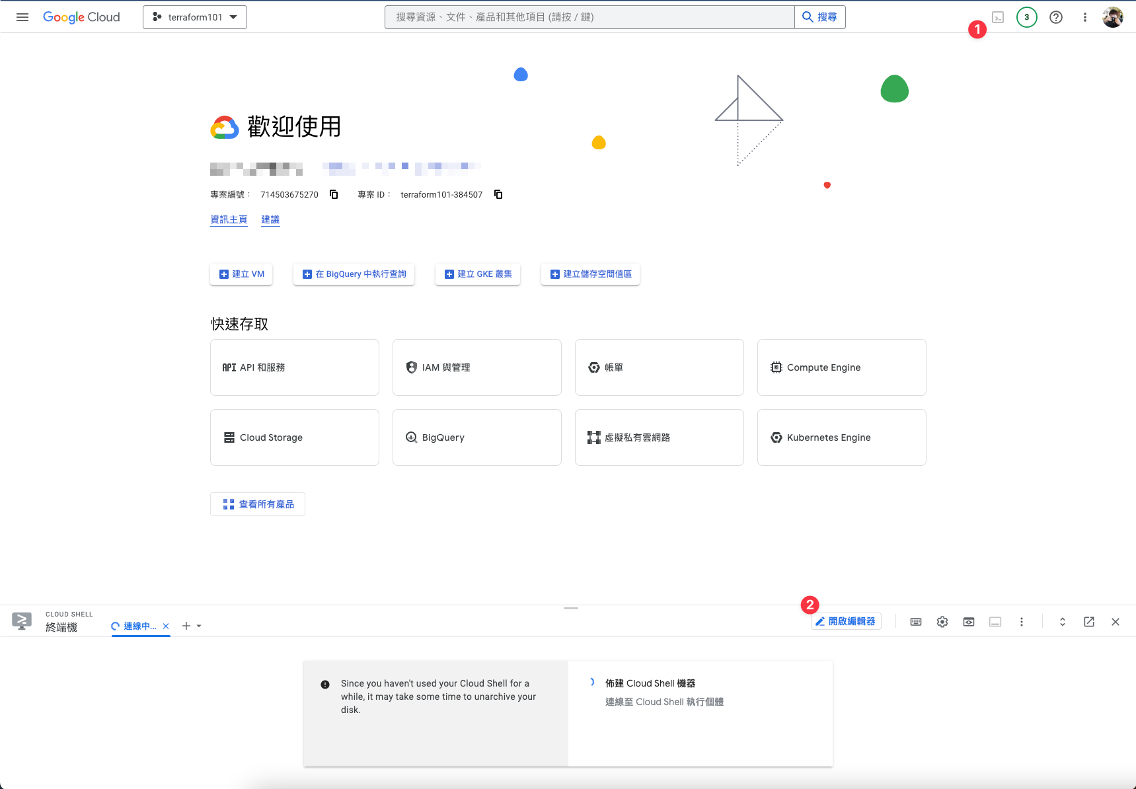1136x789 pixels.
Task: Close the 連線中 terminal tab
Action: pos(166,626)
